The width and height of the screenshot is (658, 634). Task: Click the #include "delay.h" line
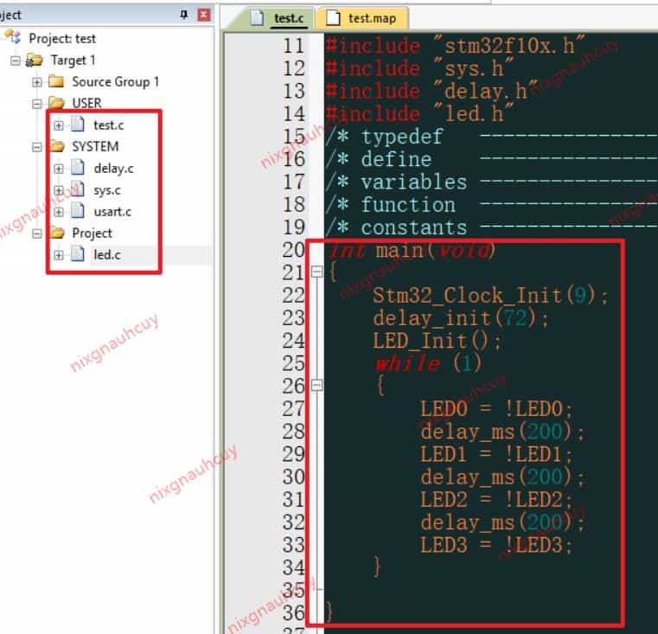tap(431, 91)
